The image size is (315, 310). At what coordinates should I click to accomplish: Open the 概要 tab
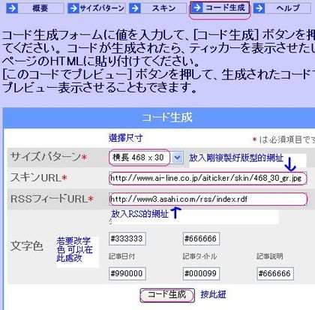[x=35, y=8]
